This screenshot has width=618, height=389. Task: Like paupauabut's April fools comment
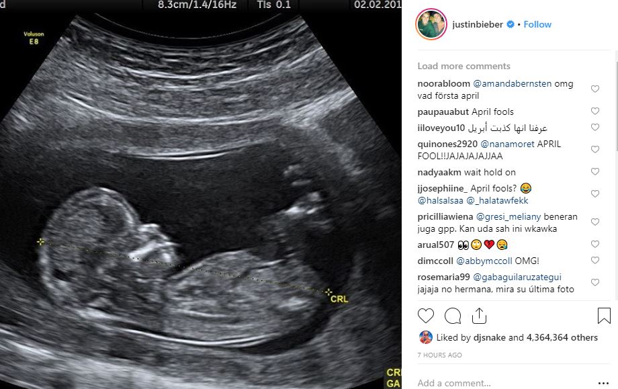(x=595, y=111)
